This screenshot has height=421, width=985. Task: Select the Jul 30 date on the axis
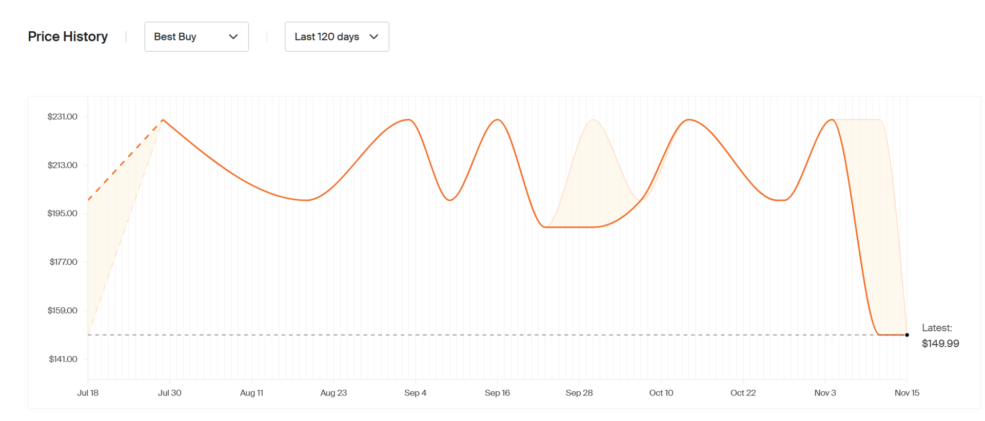pyautogui.click(x=169, y=393)
